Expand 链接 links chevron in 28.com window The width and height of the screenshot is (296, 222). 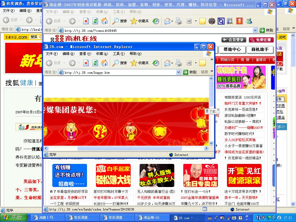pos(212,71)
